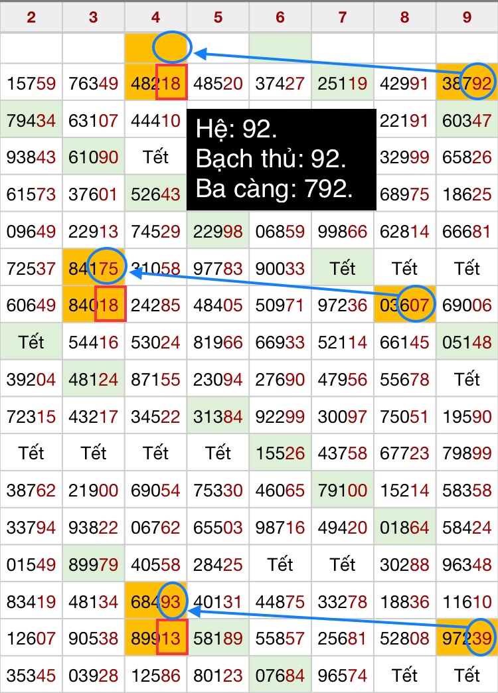
Task: Click the green cell 79434
Action: tap(31, 119)
